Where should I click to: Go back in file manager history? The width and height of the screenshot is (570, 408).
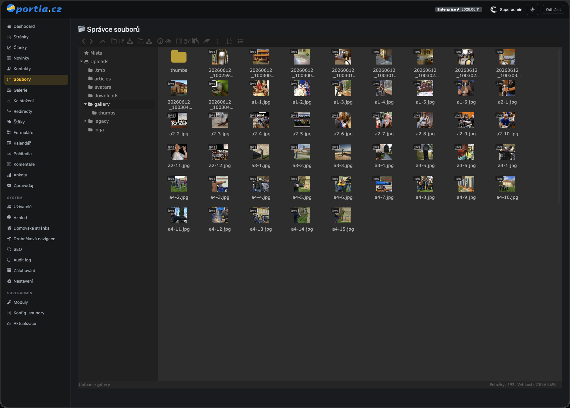click(x=83, y=41)
